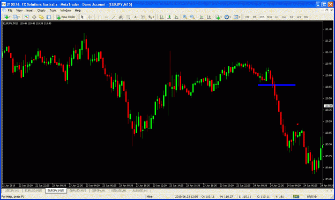Click the Profiles toolbar icon

click(x=15, y=17)
